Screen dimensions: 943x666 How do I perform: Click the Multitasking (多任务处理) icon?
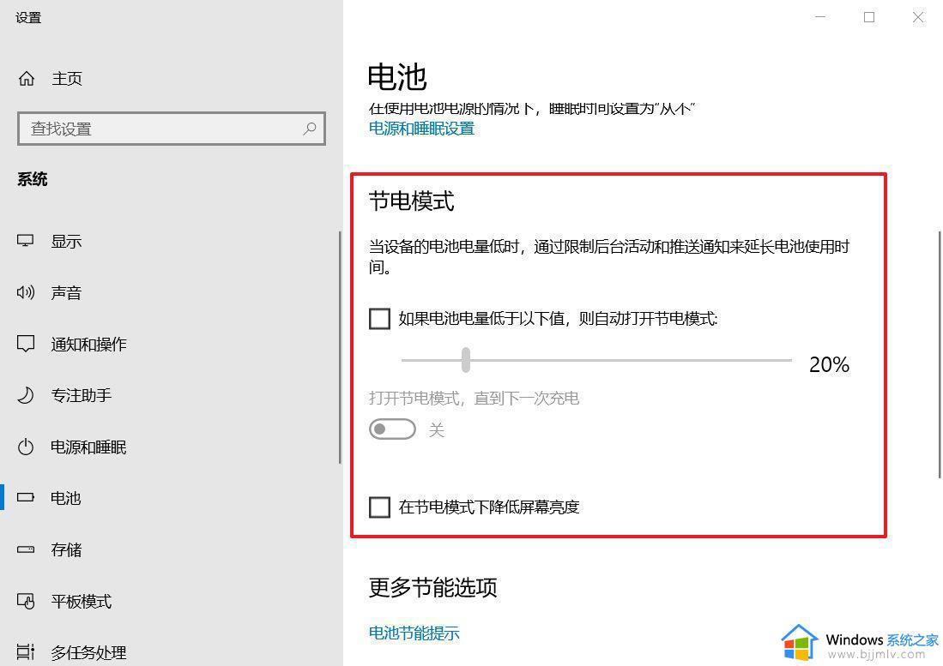click(25, 651)
